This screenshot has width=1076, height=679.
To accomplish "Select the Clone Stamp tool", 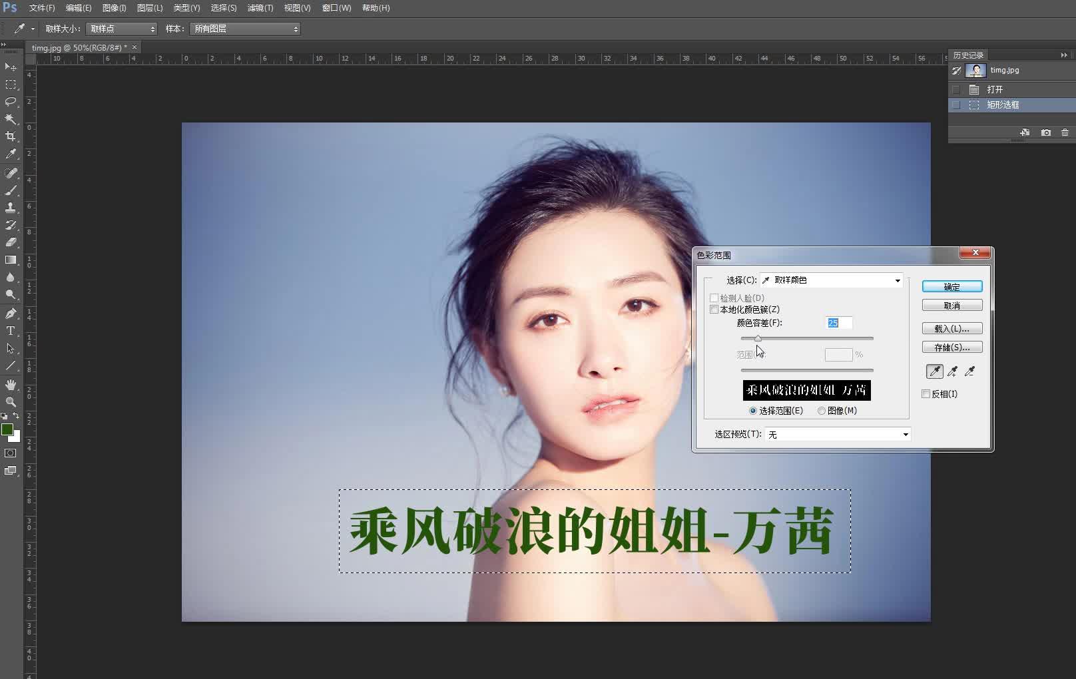I will point(10,207).
